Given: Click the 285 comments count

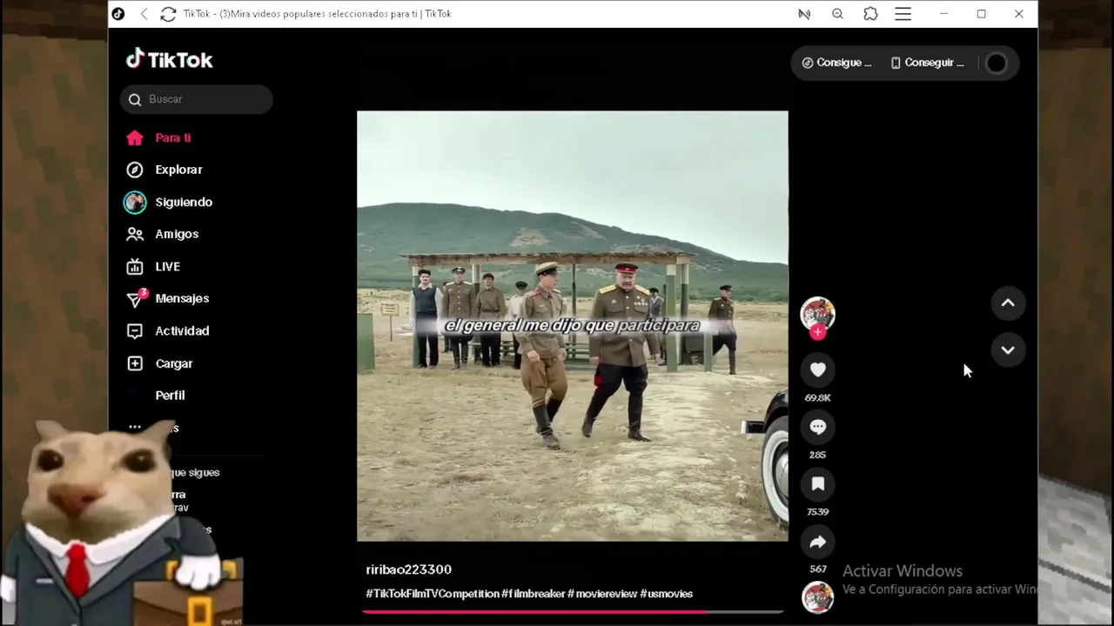Looking at the screenshot, I should (x=817, y=455).
